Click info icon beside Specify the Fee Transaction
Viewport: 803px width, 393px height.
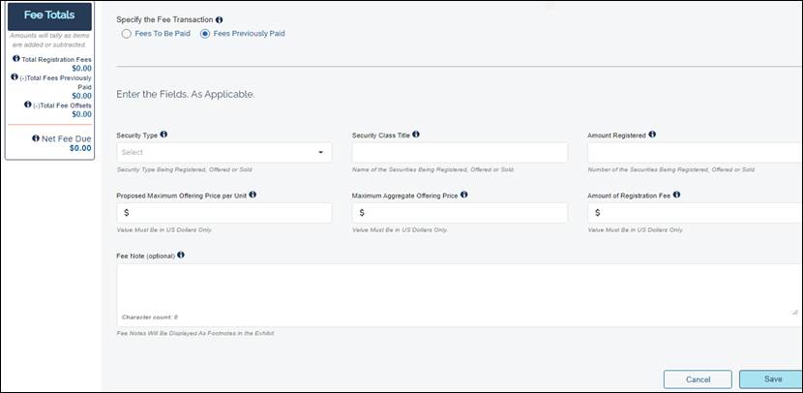pyautogui.click(x=219, y=19)
